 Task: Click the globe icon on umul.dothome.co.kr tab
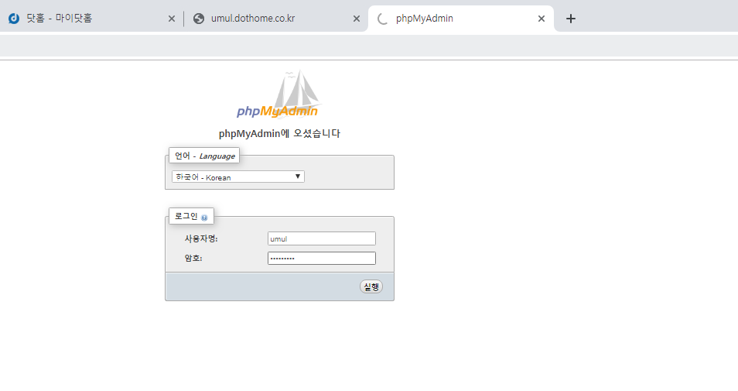(x=199, y=19)
